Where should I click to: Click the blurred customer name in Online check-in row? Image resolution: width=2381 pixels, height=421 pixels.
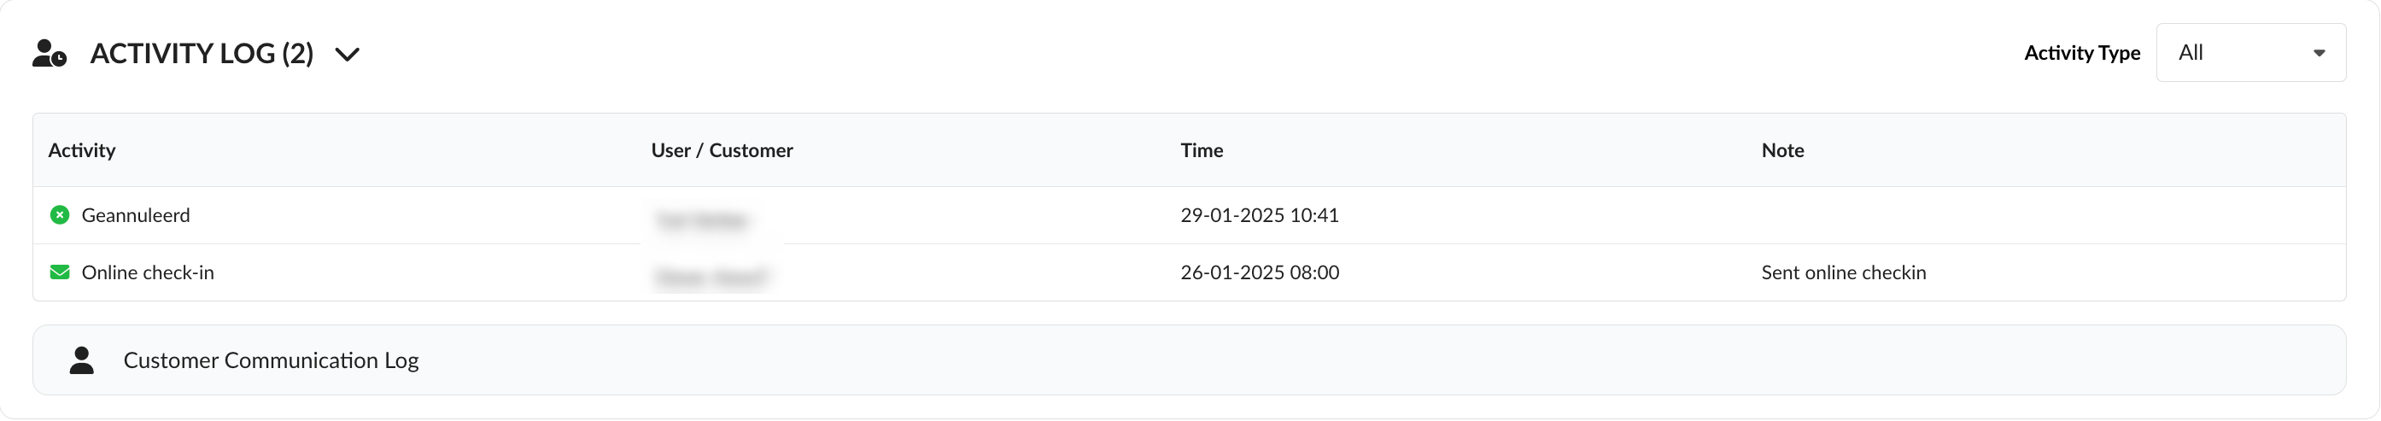(711, 277)
